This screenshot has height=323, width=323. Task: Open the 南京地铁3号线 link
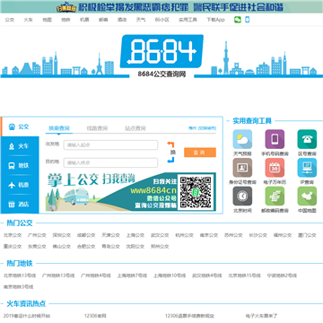pos(18,287)
